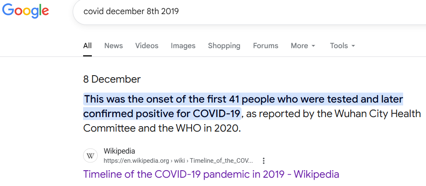
Task: Click the '8 December' snippet heading
Action: pos(112,79)
